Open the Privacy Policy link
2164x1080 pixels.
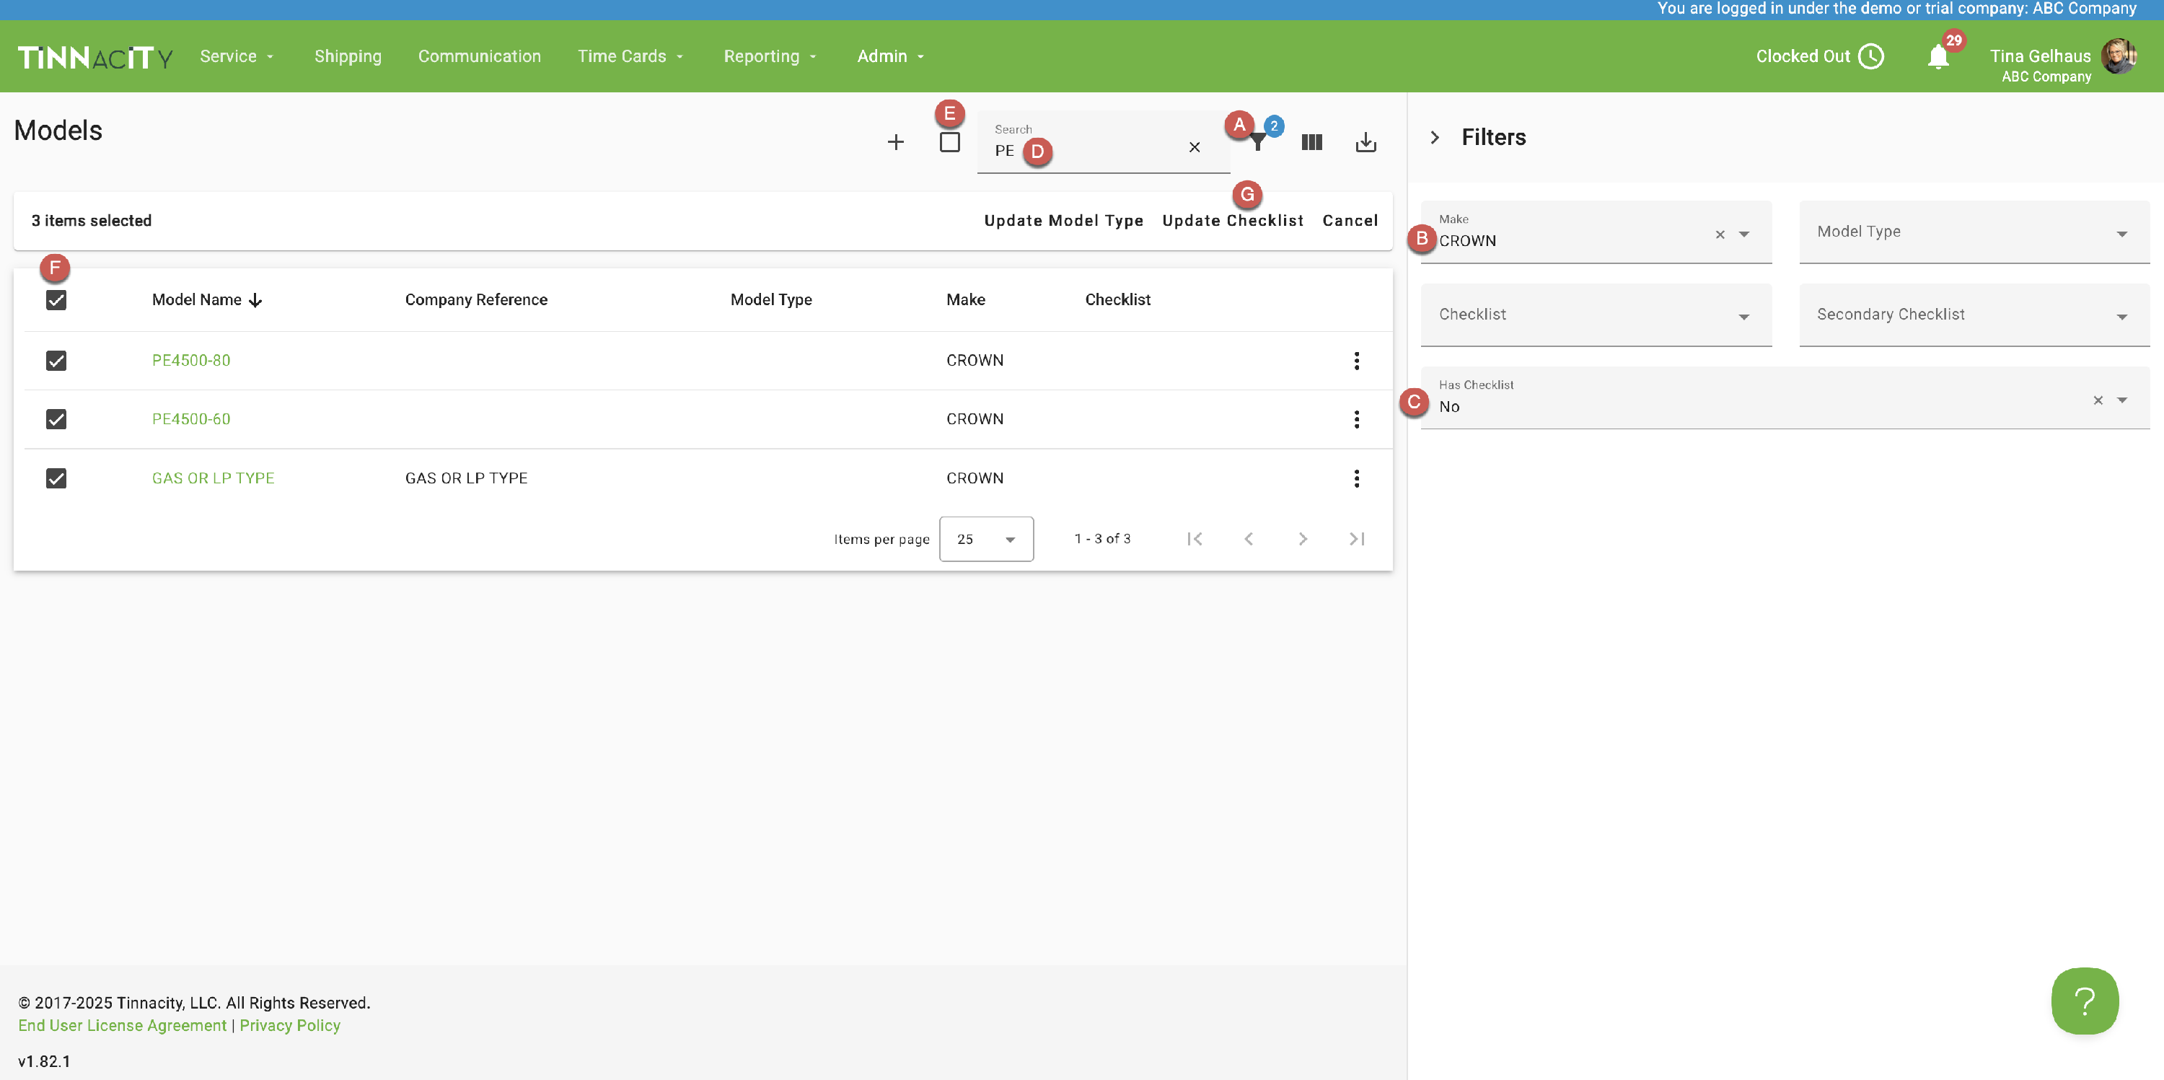pyautogui.click(x=290, y=1025)
